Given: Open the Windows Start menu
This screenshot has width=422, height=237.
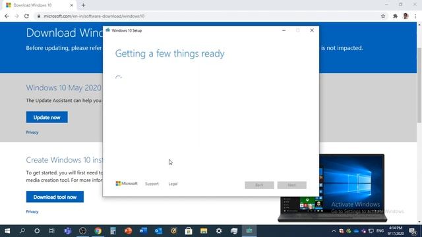Looking at the screenshot, I should pyautogui.click(x=7, y=231).
